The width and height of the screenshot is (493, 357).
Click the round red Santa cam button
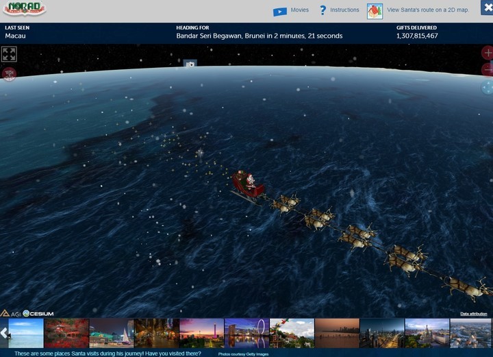point(9,74)
